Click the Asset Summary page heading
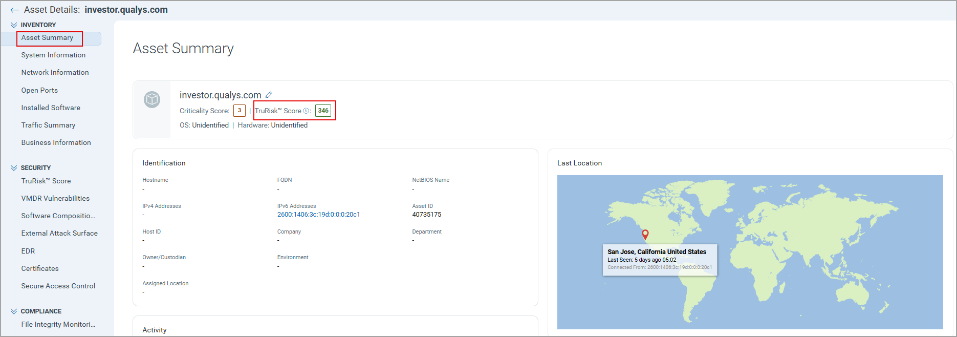957x337 pixels. click(x=183, y=48)
